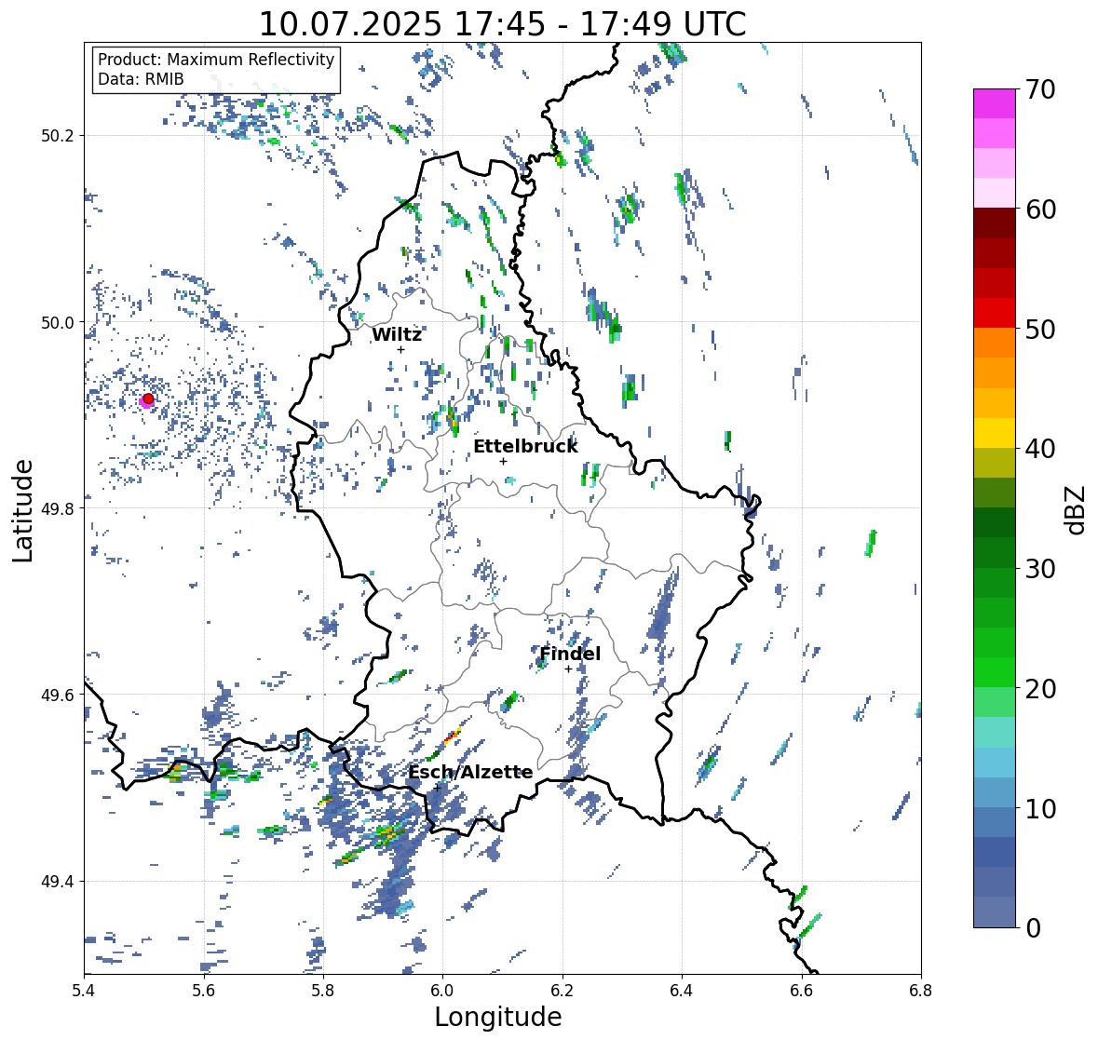Click the 6.4 longitude tick label
The image size is (1098, 1040).
[682, 991]
